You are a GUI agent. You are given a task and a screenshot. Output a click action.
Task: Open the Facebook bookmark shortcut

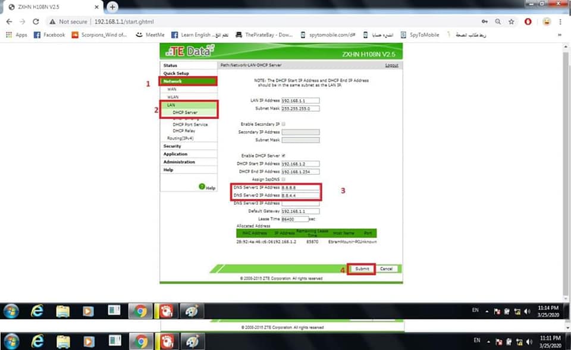coord(49,35)
